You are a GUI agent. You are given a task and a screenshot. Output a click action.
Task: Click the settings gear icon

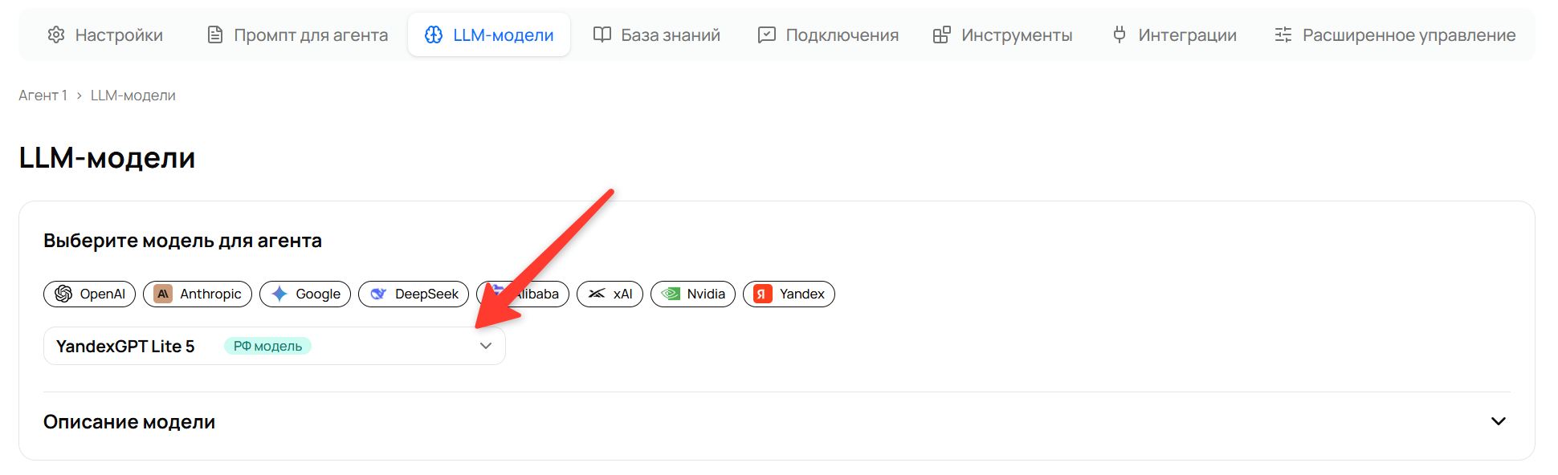click(56, 35)
